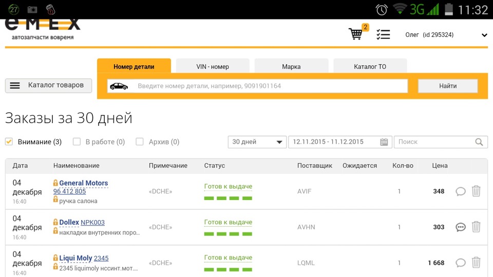The height and width of the screenshot is (277, 493).
Task: Open comment bubble for Liqui Moly row
Action: coord(461,263)
